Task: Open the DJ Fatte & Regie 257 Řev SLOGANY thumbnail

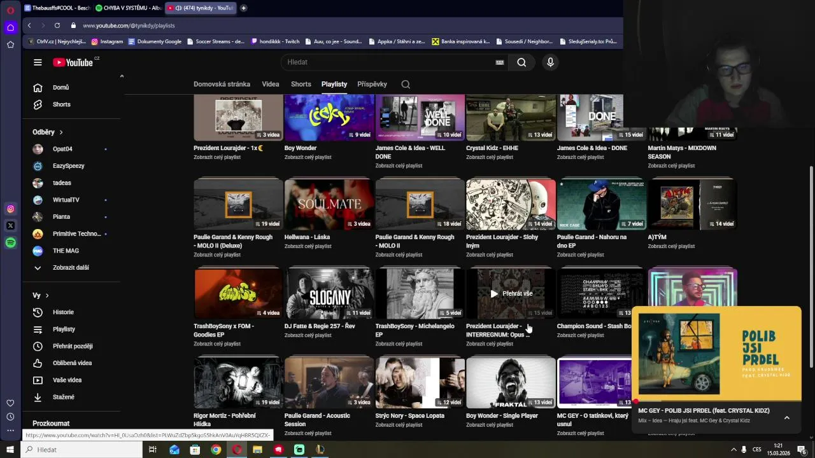Action: (x=329, y=293)
